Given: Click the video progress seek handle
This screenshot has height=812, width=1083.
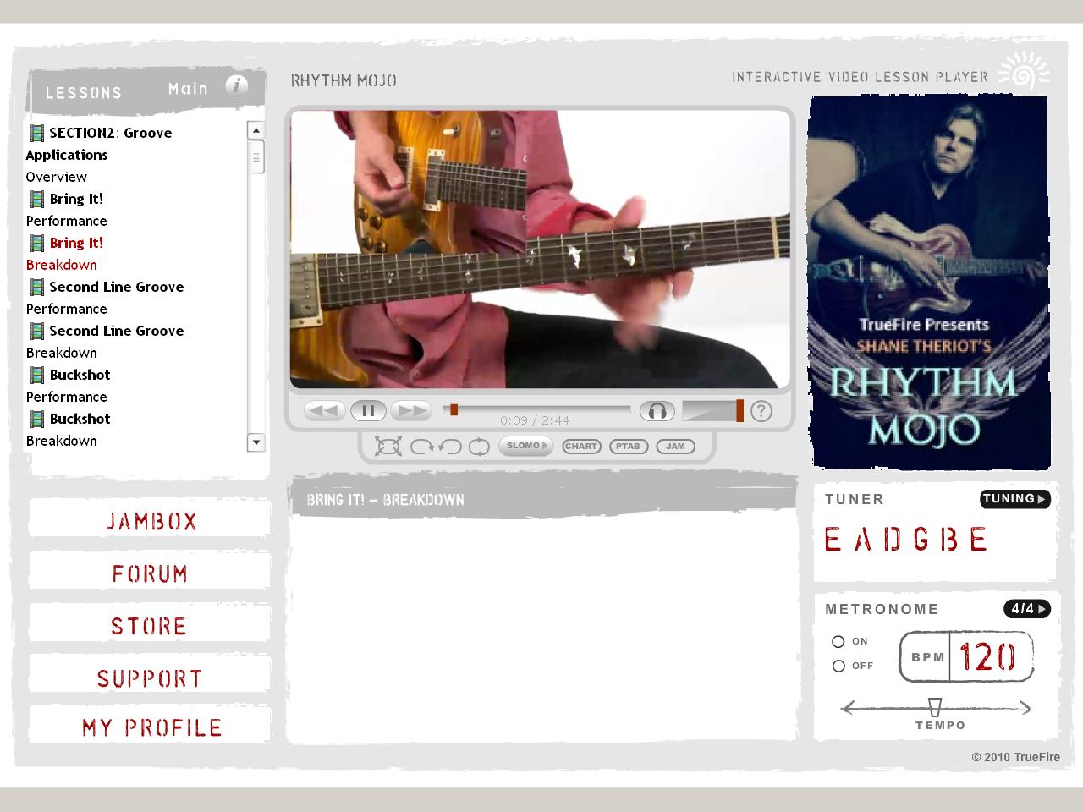Looking at the screenshot, I should [x=454, y=409].
